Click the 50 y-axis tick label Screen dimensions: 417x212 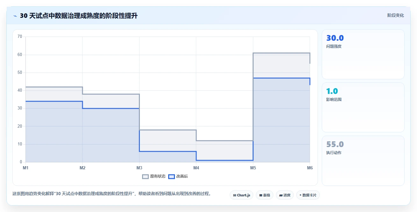20,73
